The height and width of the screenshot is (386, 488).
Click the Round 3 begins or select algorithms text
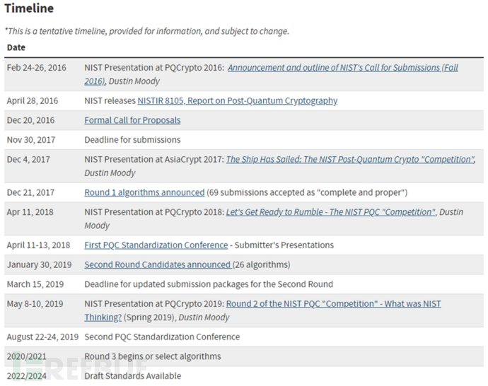(x=153, y=356)
